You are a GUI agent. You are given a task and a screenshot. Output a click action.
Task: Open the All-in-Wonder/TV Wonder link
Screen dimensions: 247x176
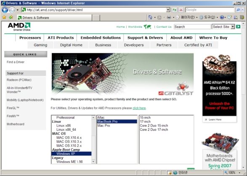[19, 90]
